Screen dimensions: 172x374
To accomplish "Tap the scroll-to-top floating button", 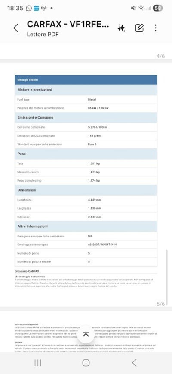I will click(x=86, y=335).
